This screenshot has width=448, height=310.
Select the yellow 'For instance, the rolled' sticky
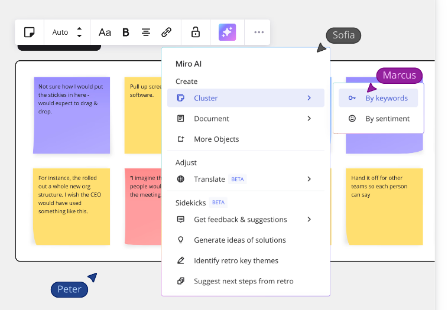click(72, 207)
